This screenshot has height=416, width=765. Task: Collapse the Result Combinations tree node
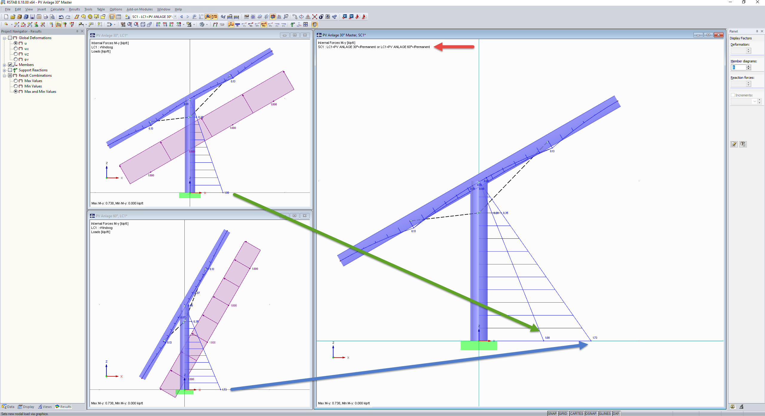pos(4,76)
